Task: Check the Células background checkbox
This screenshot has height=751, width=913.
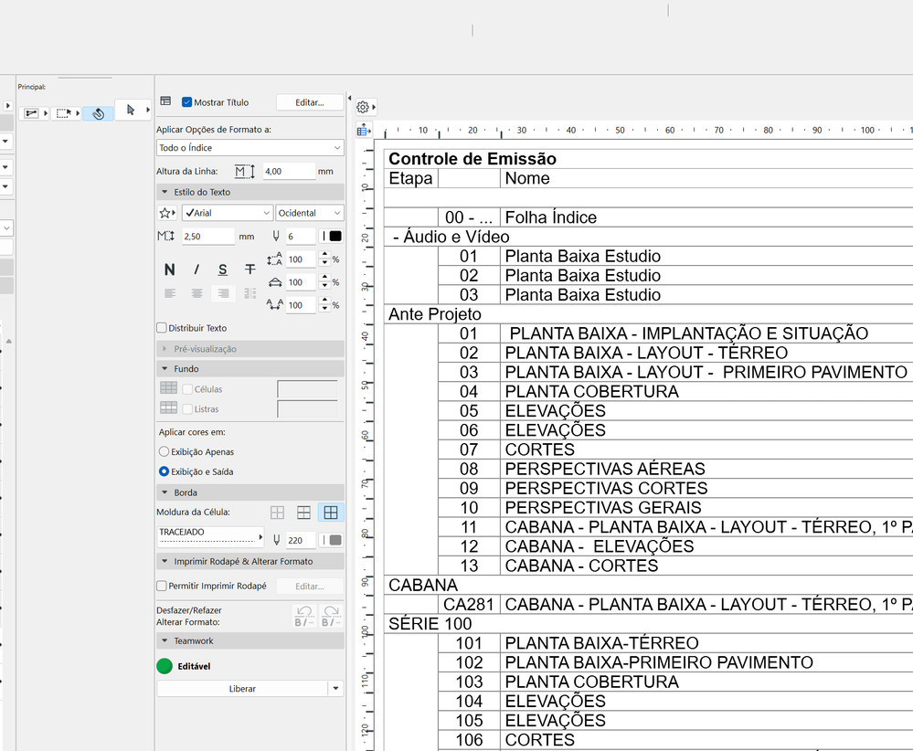Action: (187, 389)
